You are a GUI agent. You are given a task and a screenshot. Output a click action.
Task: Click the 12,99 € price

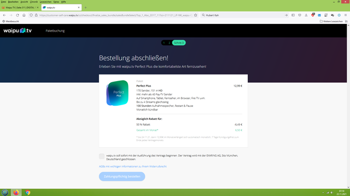pos(238,86)
